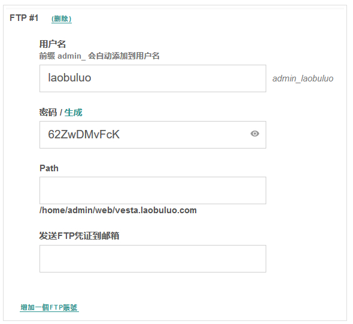This screenshot has width=353, height=324.
Task: Click the Path field label
Action: pos(49,168)
